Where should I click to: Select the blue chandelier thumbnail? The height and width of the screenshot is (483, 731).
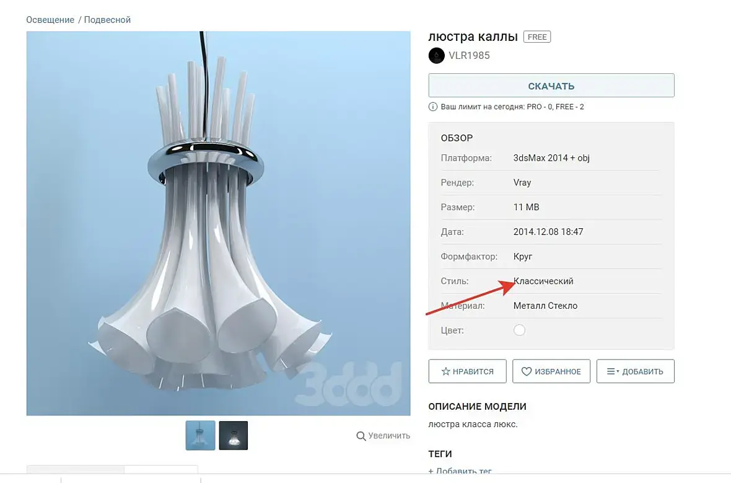point(201,435)
